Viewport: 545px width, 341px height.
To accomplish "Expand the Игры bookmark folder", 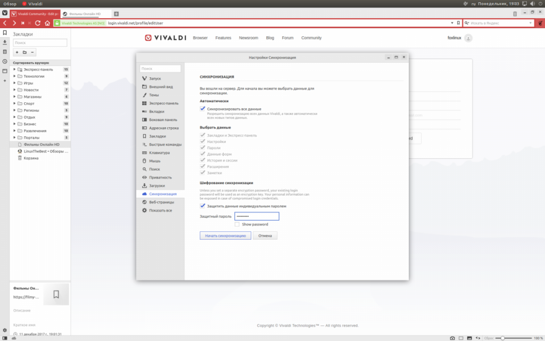I will point(14,83).
